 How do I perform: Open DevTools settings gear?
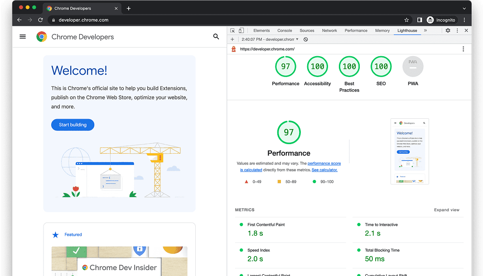[x=448, y=30]
